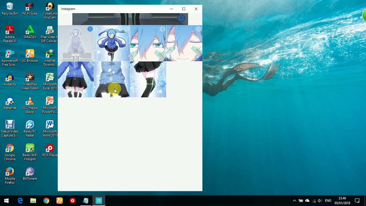Image resolution: width=366 pixels, height=206 pixels.
Task: Open the Free Video to GIF Converter icon
Action: (x=50, y=34)
